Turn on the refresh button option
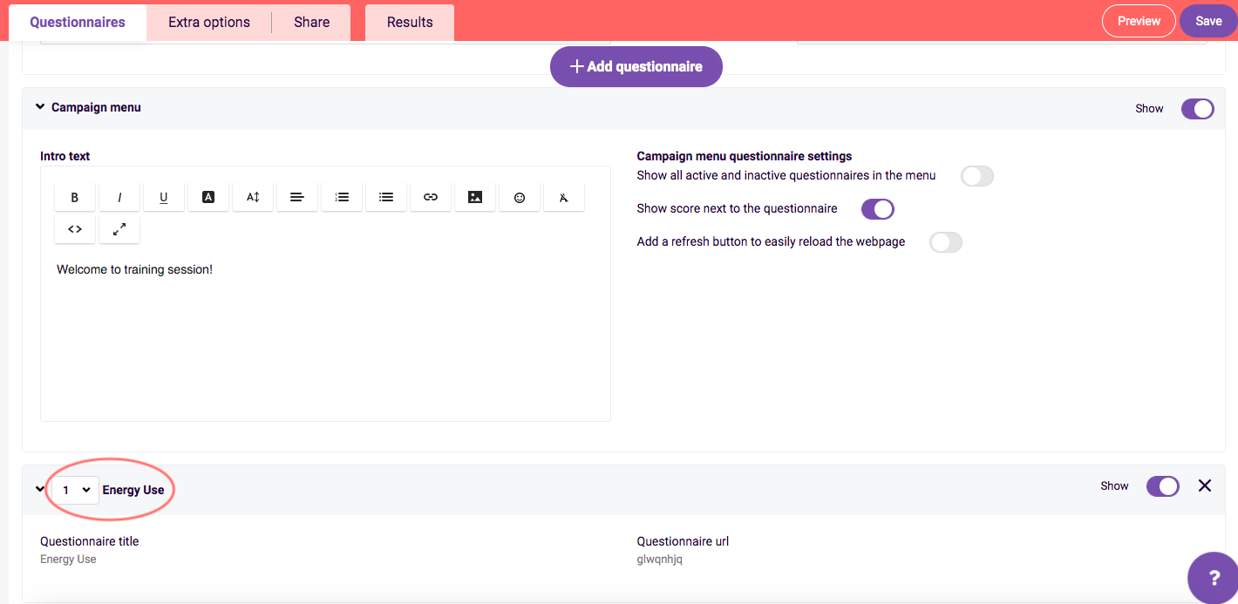 (x=946, y=242)
